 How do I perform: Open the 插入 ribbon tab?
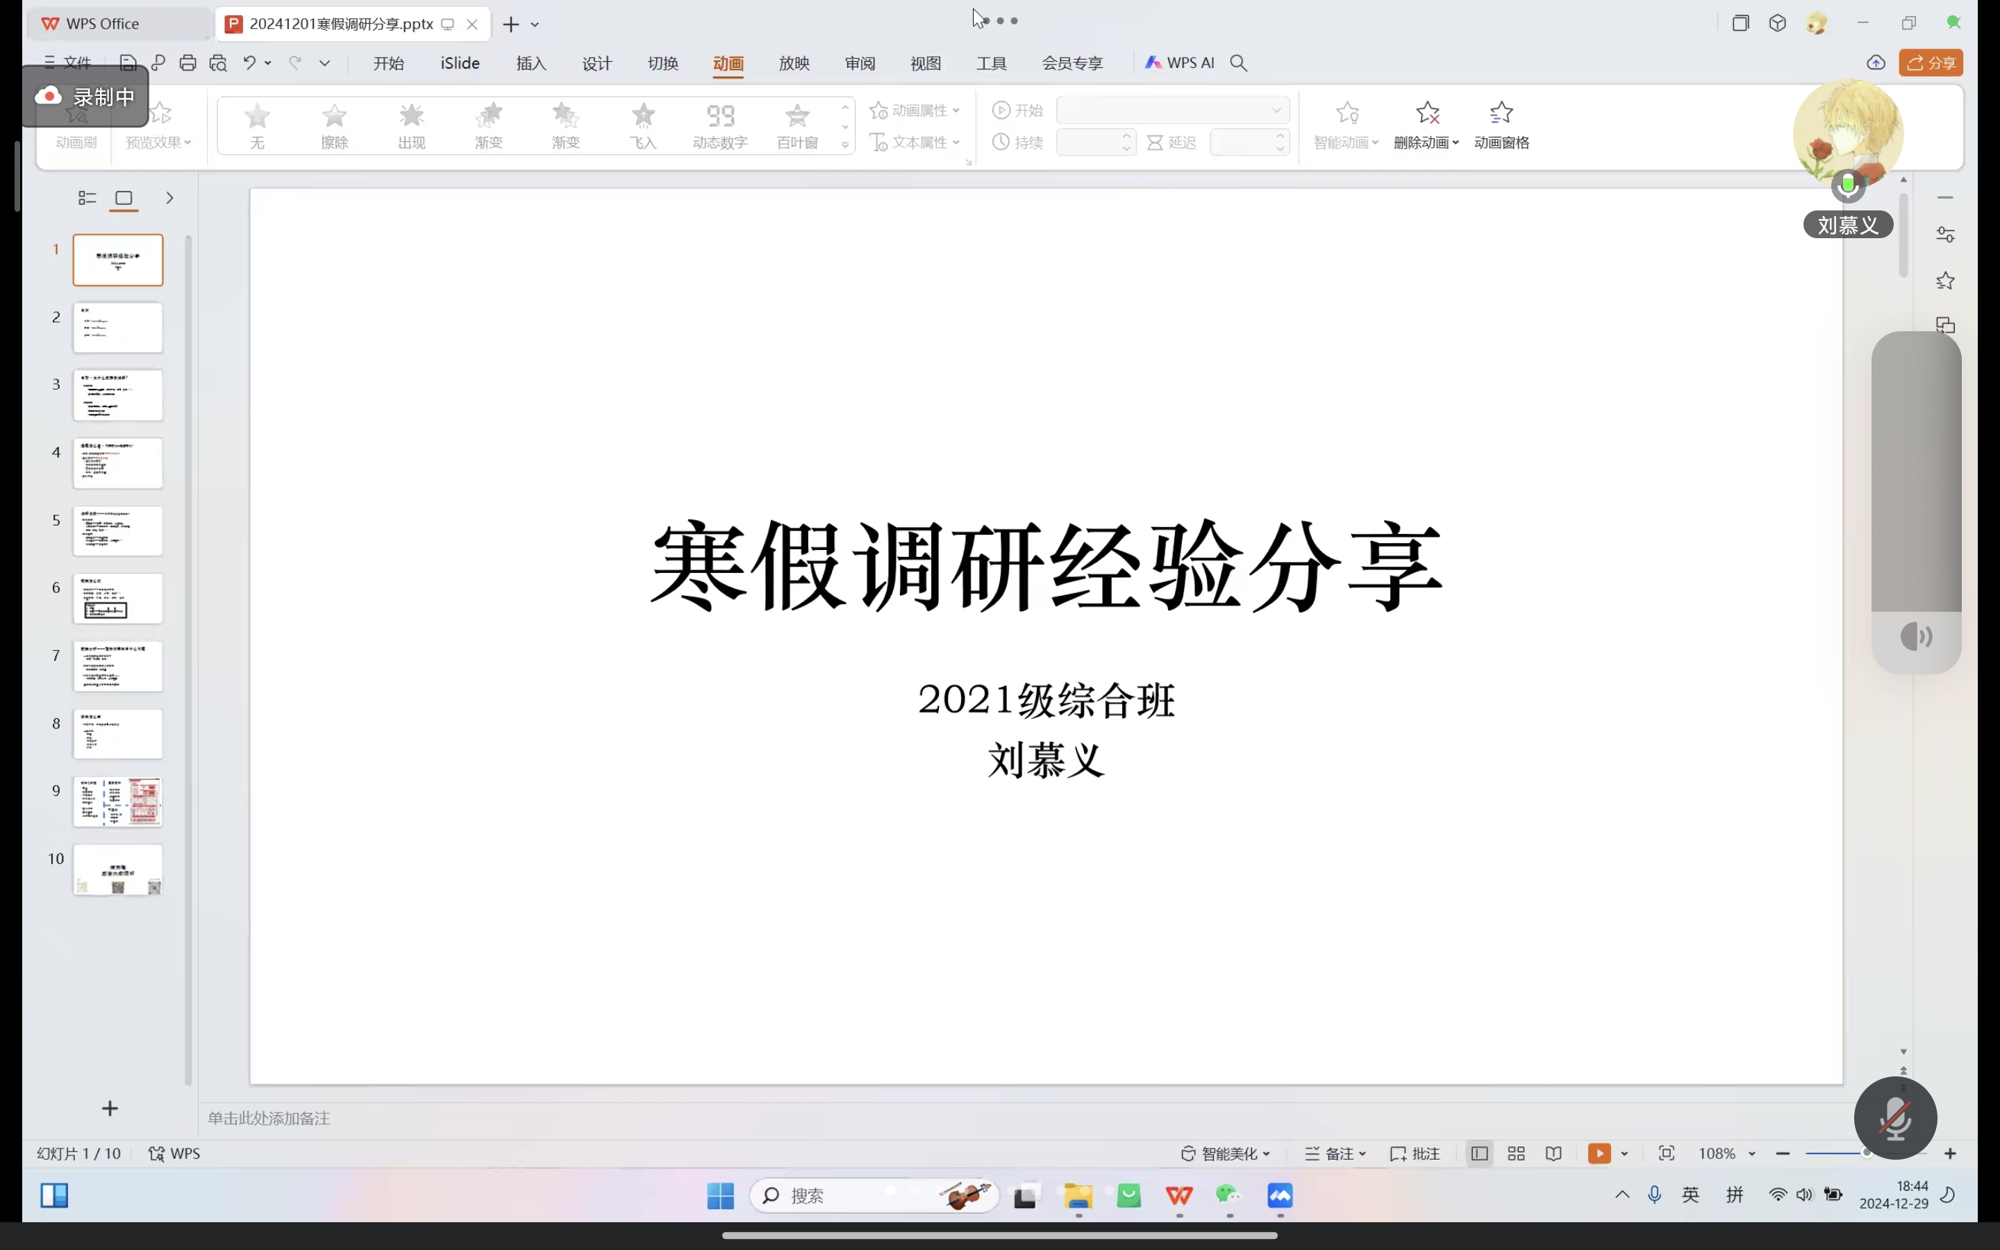click(531, 64)
